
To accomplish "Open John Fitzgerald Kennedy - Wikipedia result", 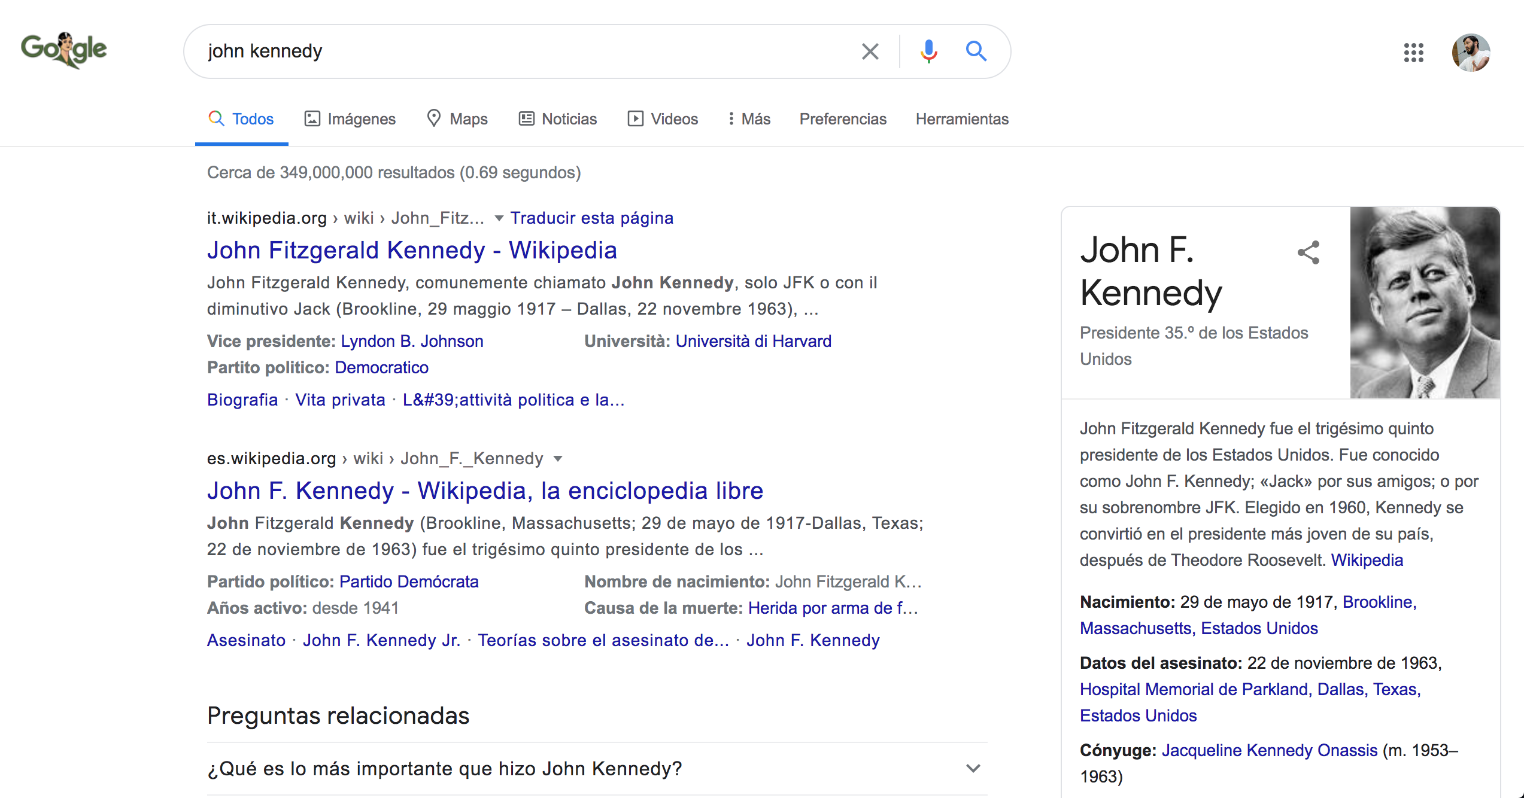I will coord(412,250).
